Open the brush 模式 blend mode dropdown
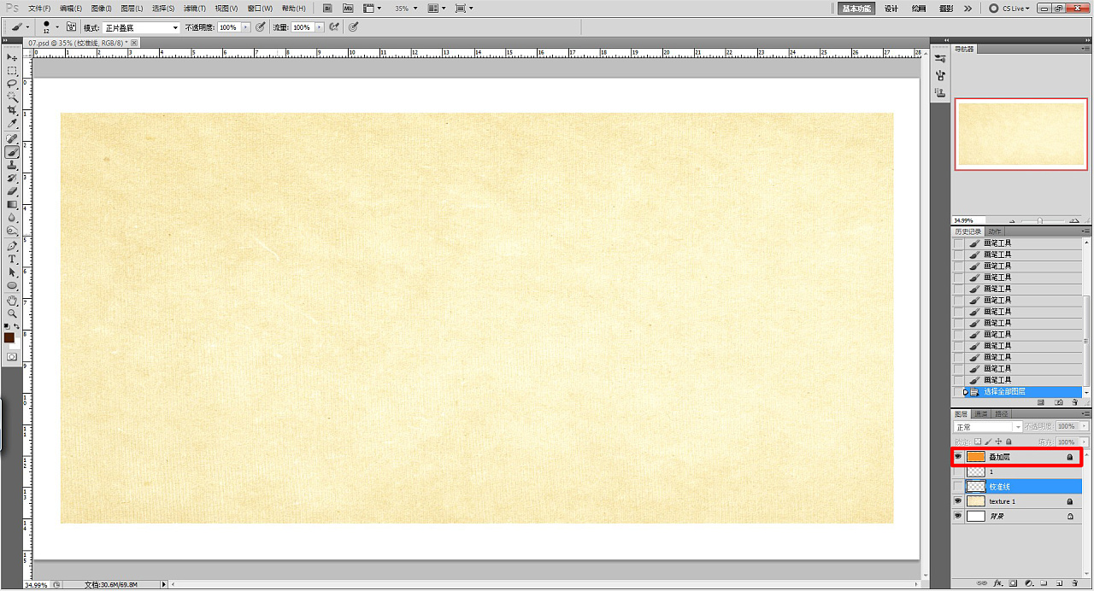Image resolution: width=1094 pixels, height=591 pixels. pos(141,27)
